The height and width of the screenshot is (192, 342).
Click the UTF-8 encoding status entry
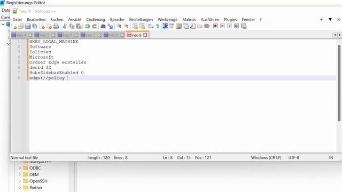click(x=293, y=158)
